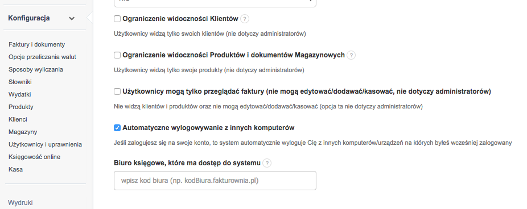Open Sposoby wyliczania settings
This screenshot has width=527, height=209.
tap(36, 69)
